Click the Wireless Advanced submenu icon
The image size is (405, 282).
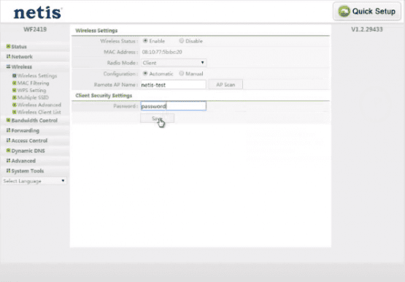point(15,104)
